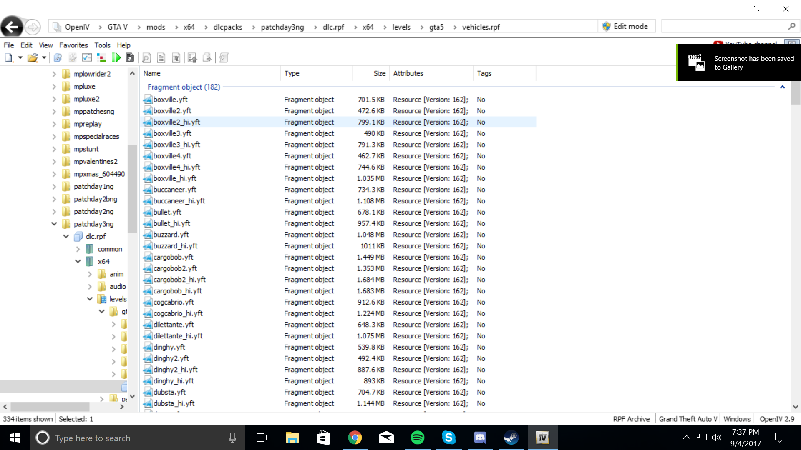Click the green play arrow toolbar icon
This screenshot has height=450, width=801.
pos(116,58)
